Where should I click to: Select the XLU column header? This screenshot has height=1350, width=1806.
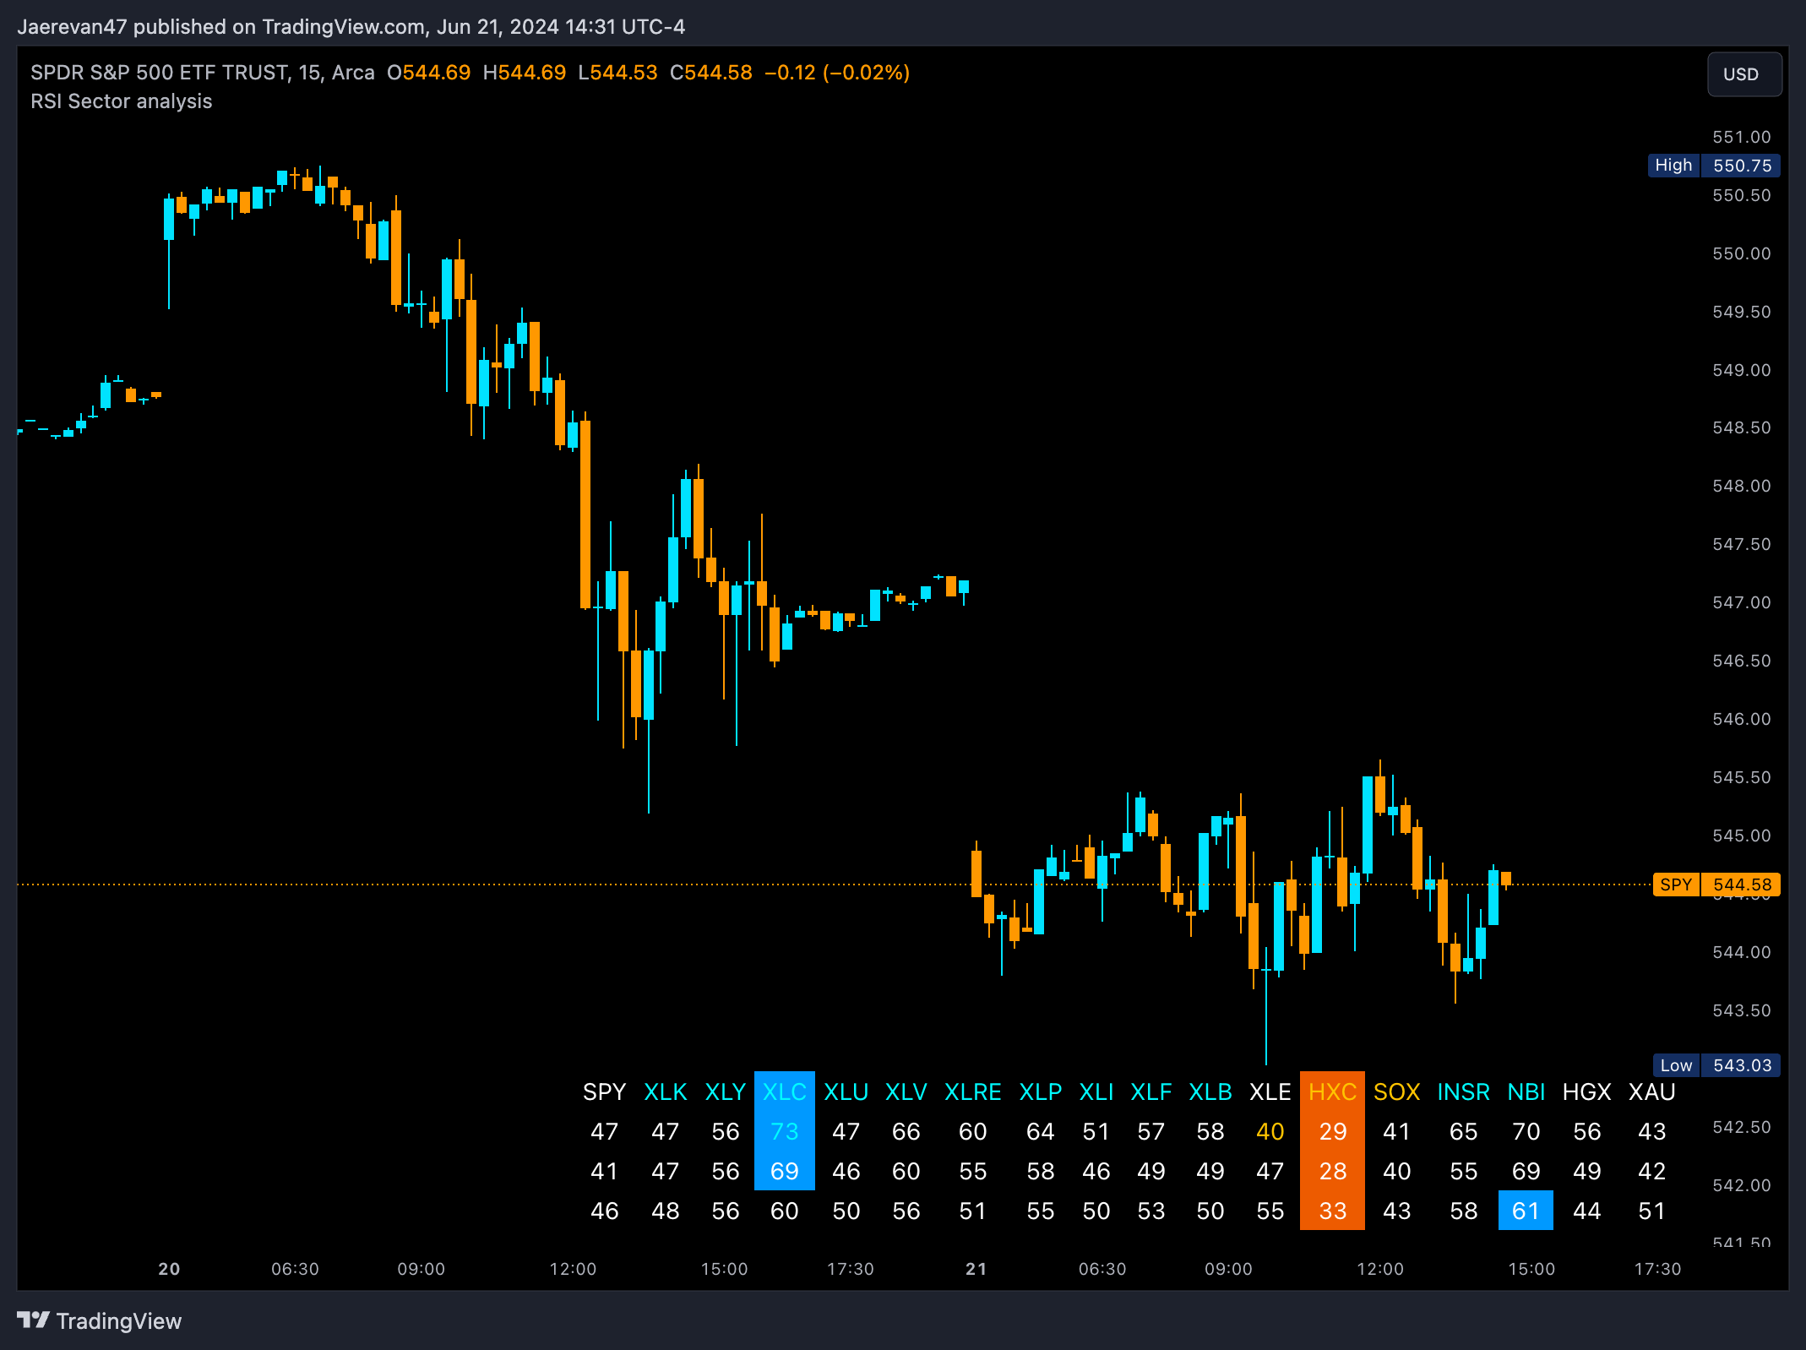click(846, 1091)
